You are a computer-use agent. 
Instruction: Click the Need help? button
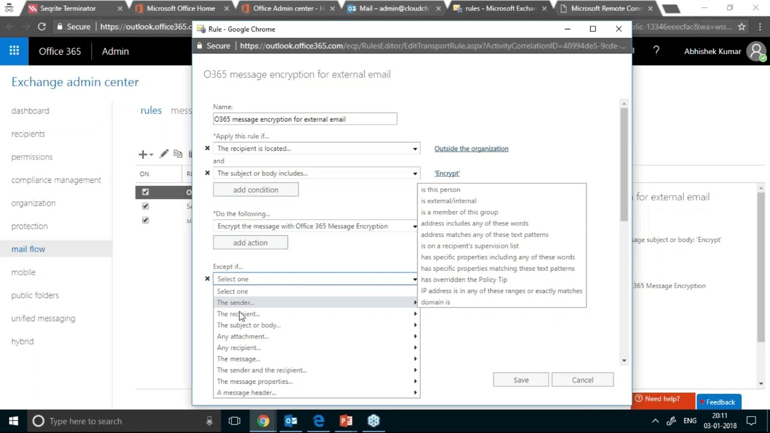(x=662, y=399)
